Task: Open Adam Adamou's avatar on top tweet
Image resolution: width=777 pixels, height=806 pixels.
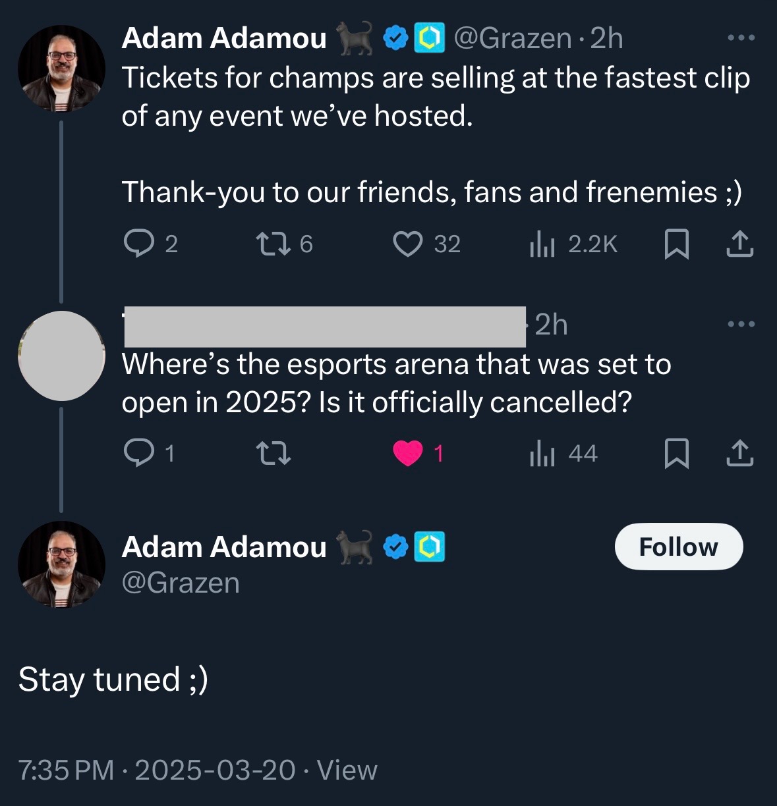Action: 61,69
